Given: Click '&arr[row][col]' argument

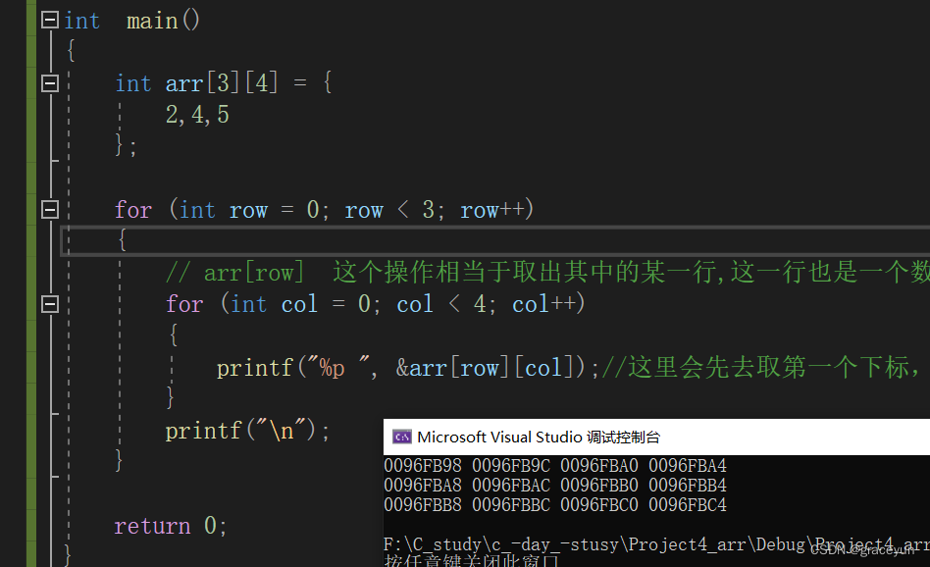Looking at the screenshot, I should click(485, 368).
